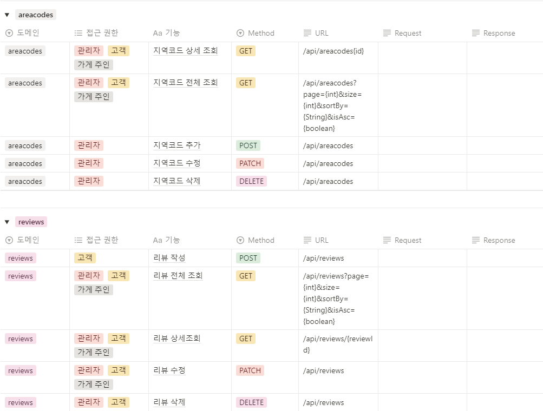Open the 지역코드 상세 조회 page
The height and width of the screenshot is (411, 543).
[x=186, y=51]
